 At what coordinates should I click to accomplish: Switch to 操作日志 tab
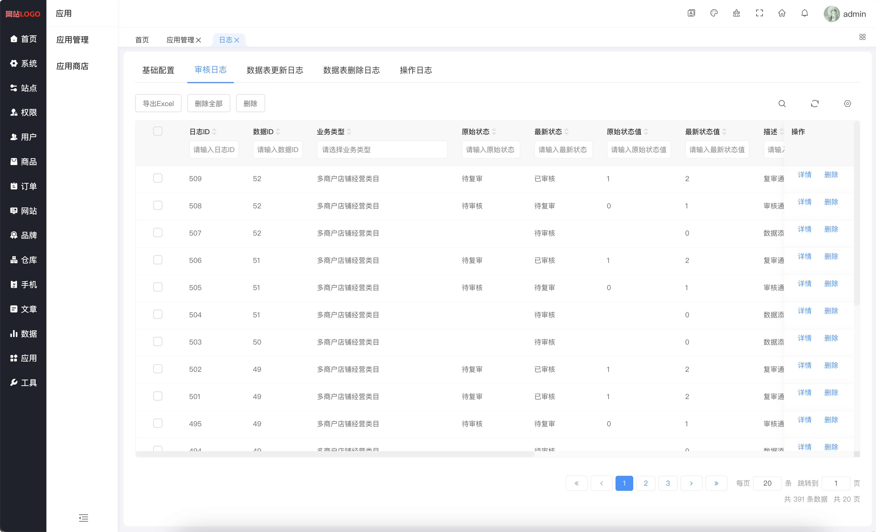click(x=416, y=70)
